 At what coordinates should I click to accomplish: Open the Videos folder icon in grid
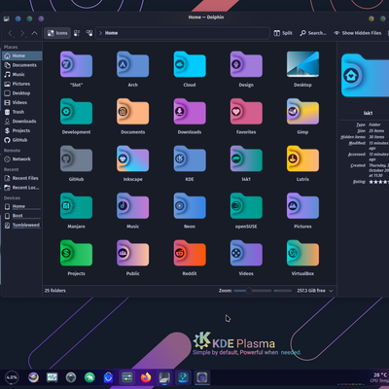[x=246, y=253]
